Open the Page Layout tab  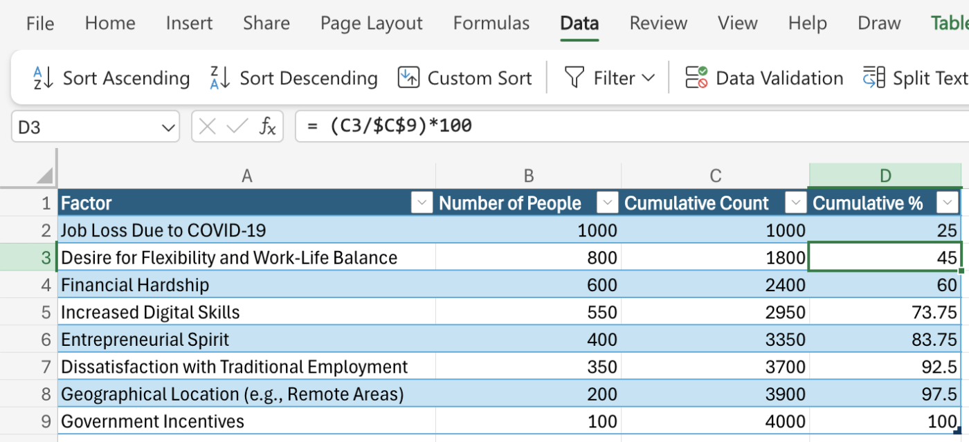click(x=371, y=24)
